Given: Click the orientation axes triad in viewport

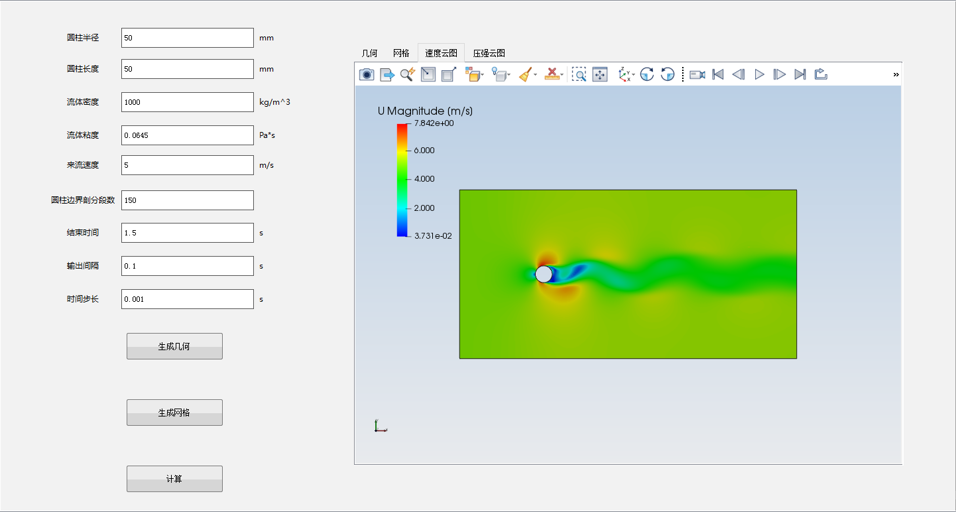Looking at the screenshot, I should click(x=380, y=426).
